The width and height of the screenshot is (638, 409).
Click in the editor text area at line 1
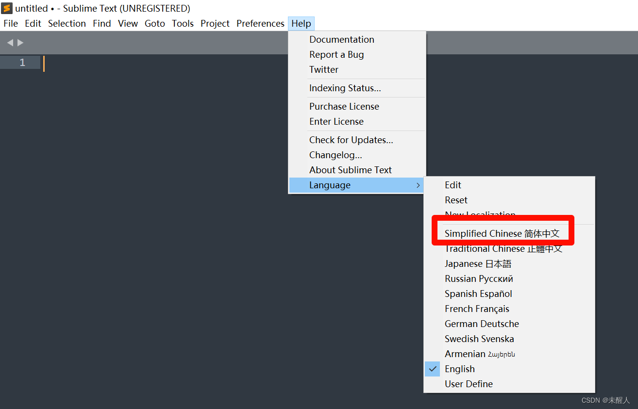(x=165, y=63)
